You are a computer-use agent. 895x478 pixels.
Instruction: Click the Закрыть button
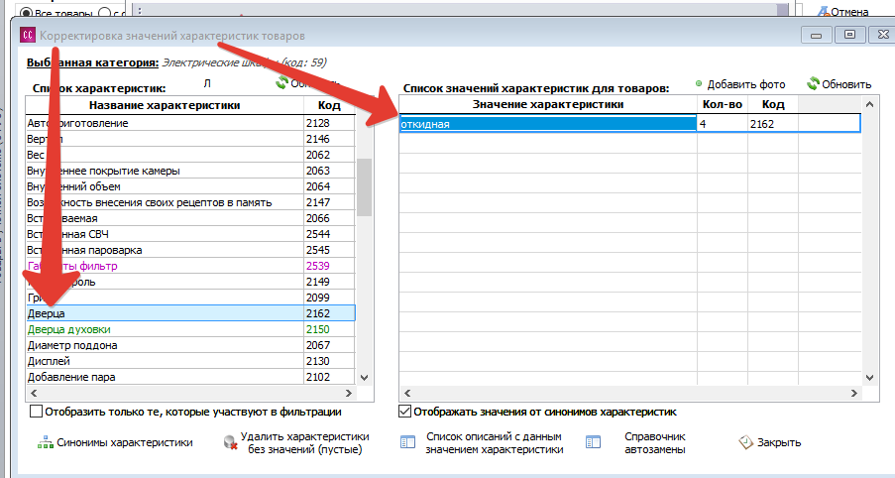(x=770, y=442)
